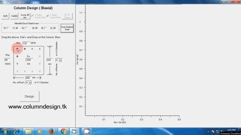Click the system clock showing 1:55 PM
This screenshot has height=135, width=241.
[231, 130]
